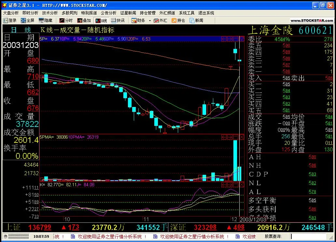Click right arrow in KDJ panel header
Viewport: 336px width, 242px height.
coord(230,185)
